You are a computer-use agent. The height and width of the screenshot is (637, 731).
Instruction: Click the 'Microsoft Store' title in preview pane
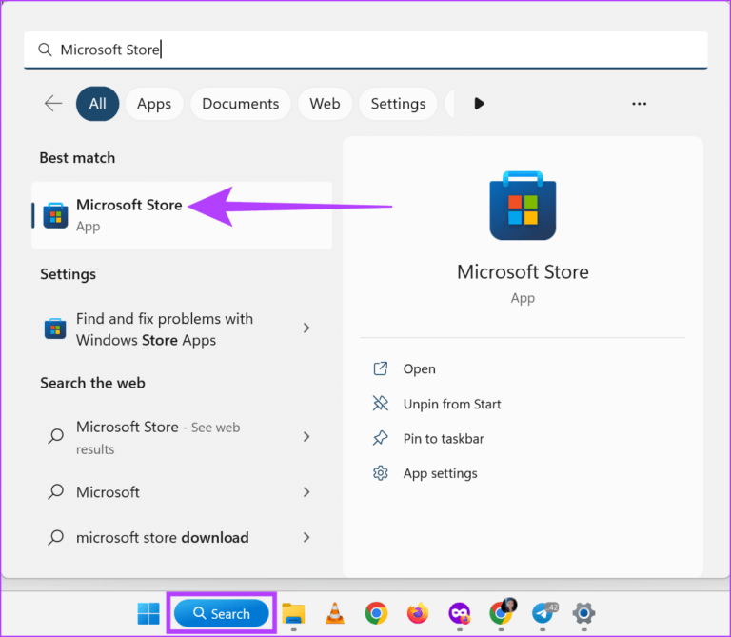[523, 272]
